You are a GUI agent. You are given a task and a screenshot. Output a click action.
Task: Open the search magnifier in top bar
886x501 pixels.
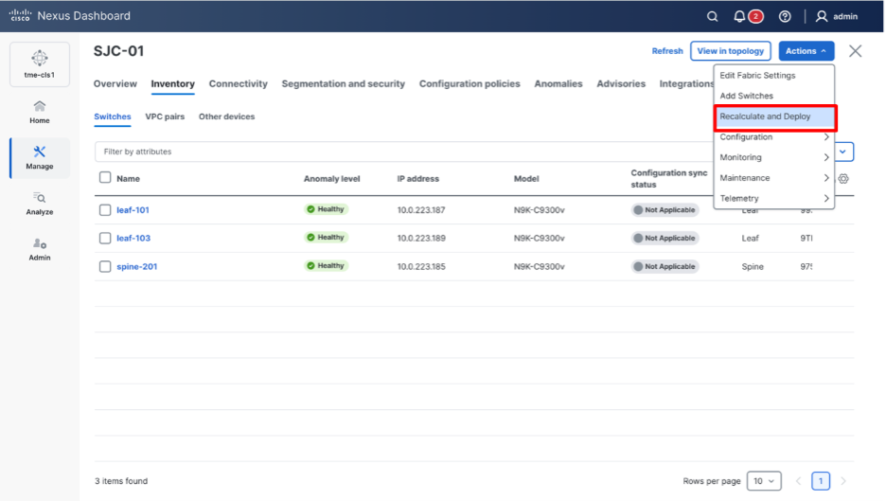(712, 16)
